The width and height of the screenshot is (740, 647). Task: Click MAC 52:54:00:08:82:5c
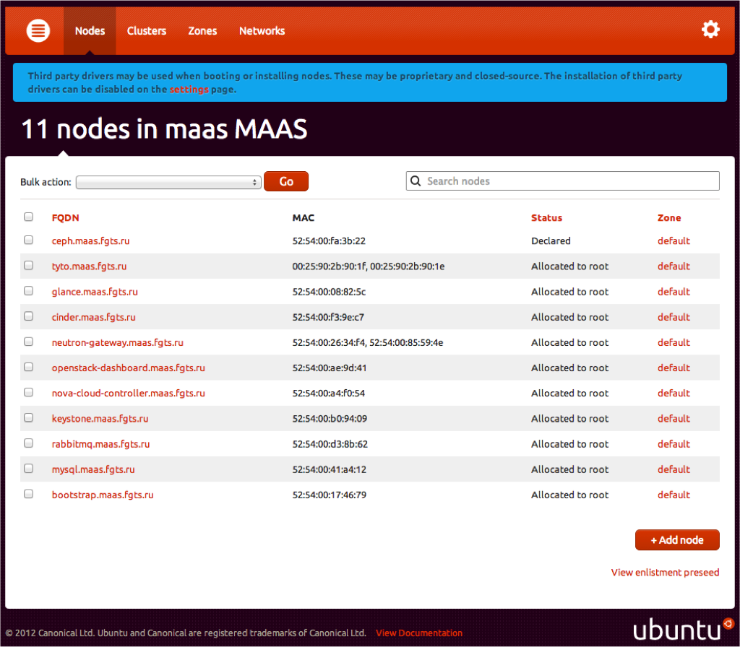pyautogui.click(x=329, y=292)
